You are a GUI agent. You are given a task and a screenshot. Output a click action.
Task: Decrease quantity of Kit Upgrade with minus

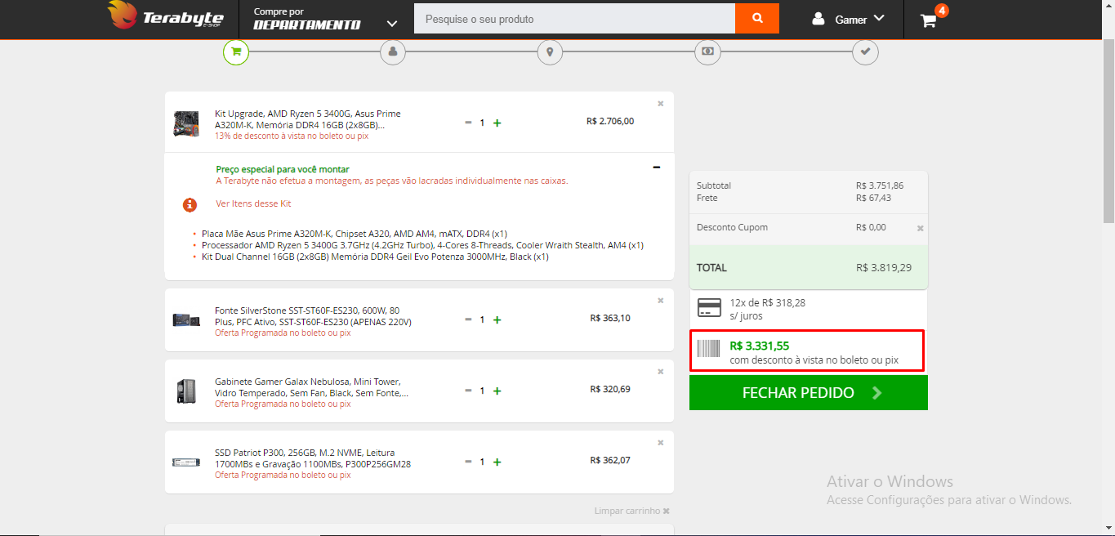(x=468, y=123)
